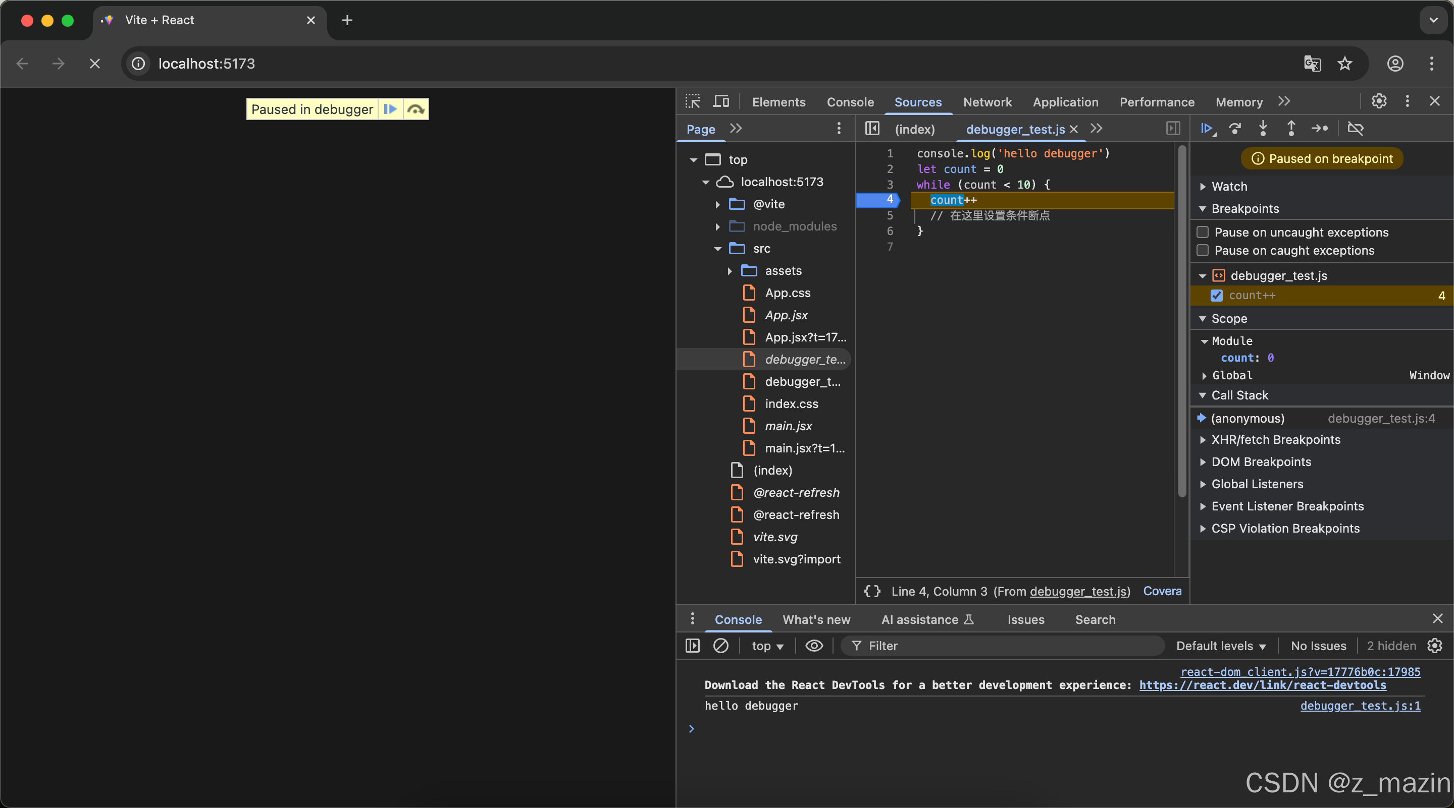Click the debugger_test.js:1 source link
Screen dimensions: 1454x808
click(x=1360, y=706)
